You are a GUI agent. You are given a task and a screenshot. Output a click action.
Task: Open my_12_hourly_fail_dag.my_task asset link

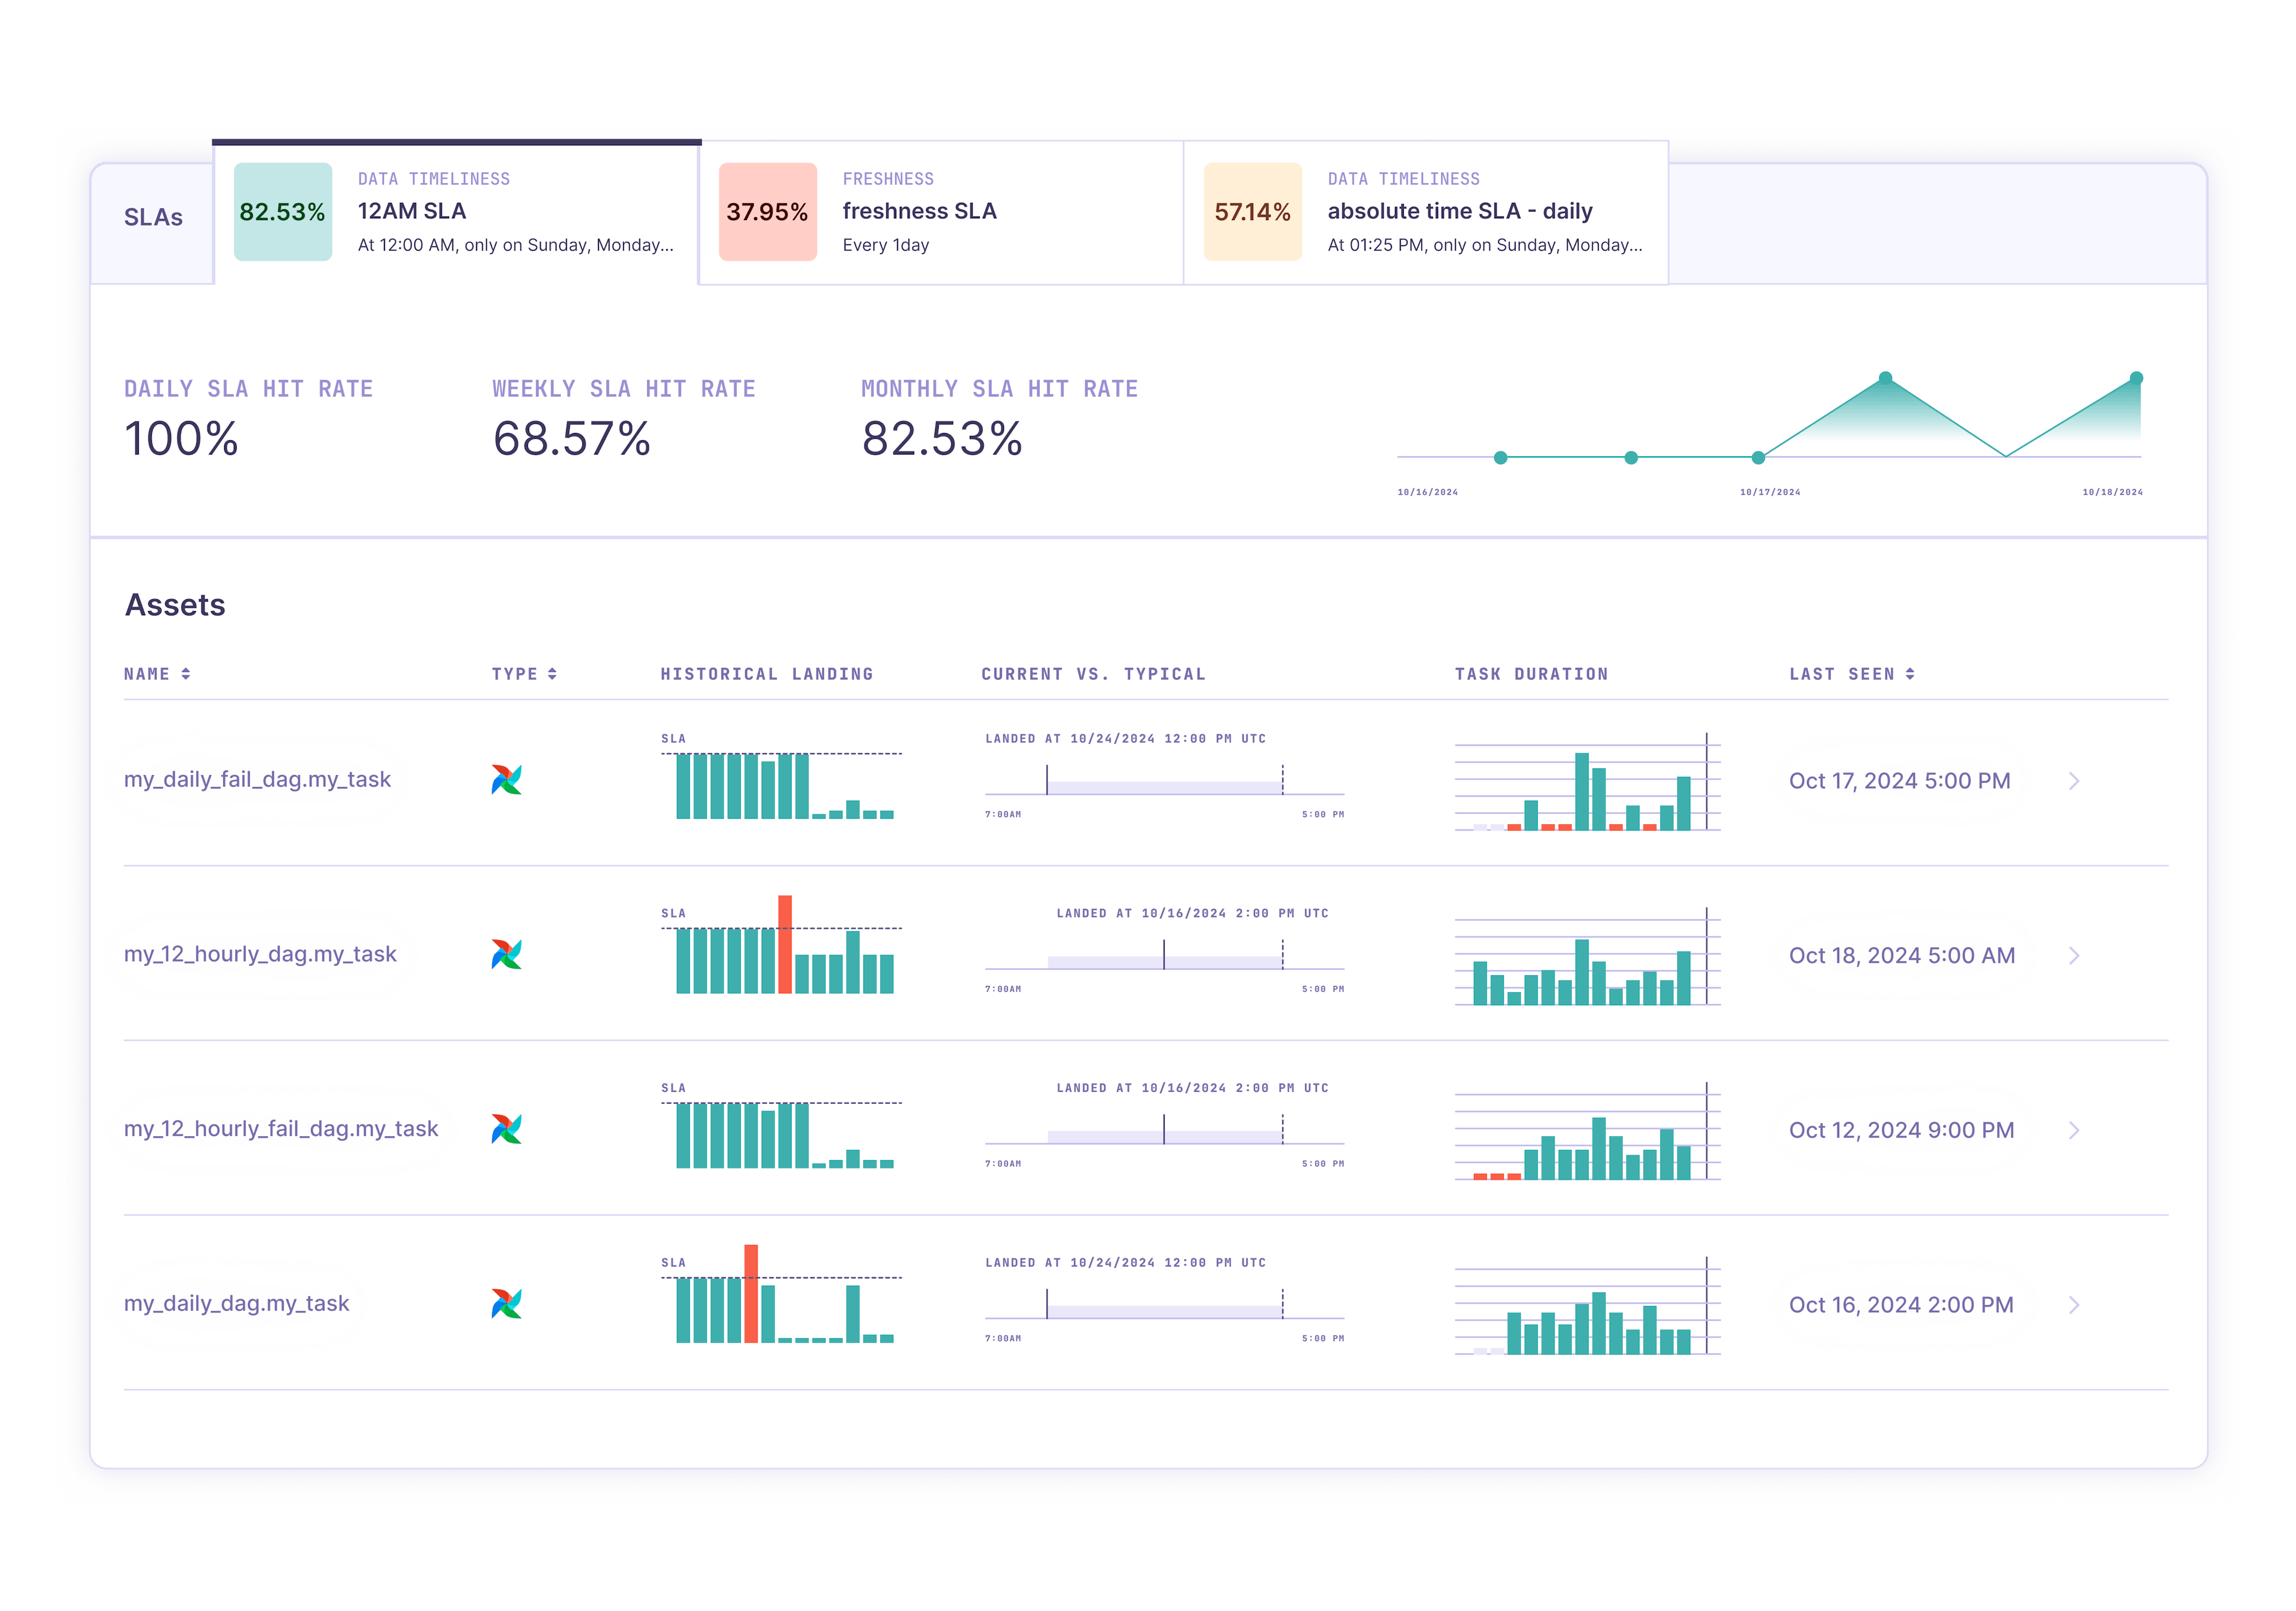click(281, 1129)
